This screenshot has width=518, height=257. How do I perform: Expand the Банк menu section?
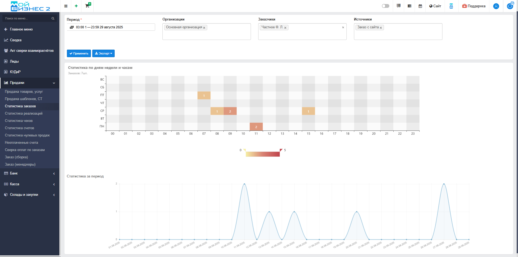pyautogui.click(x=30, y=173)
